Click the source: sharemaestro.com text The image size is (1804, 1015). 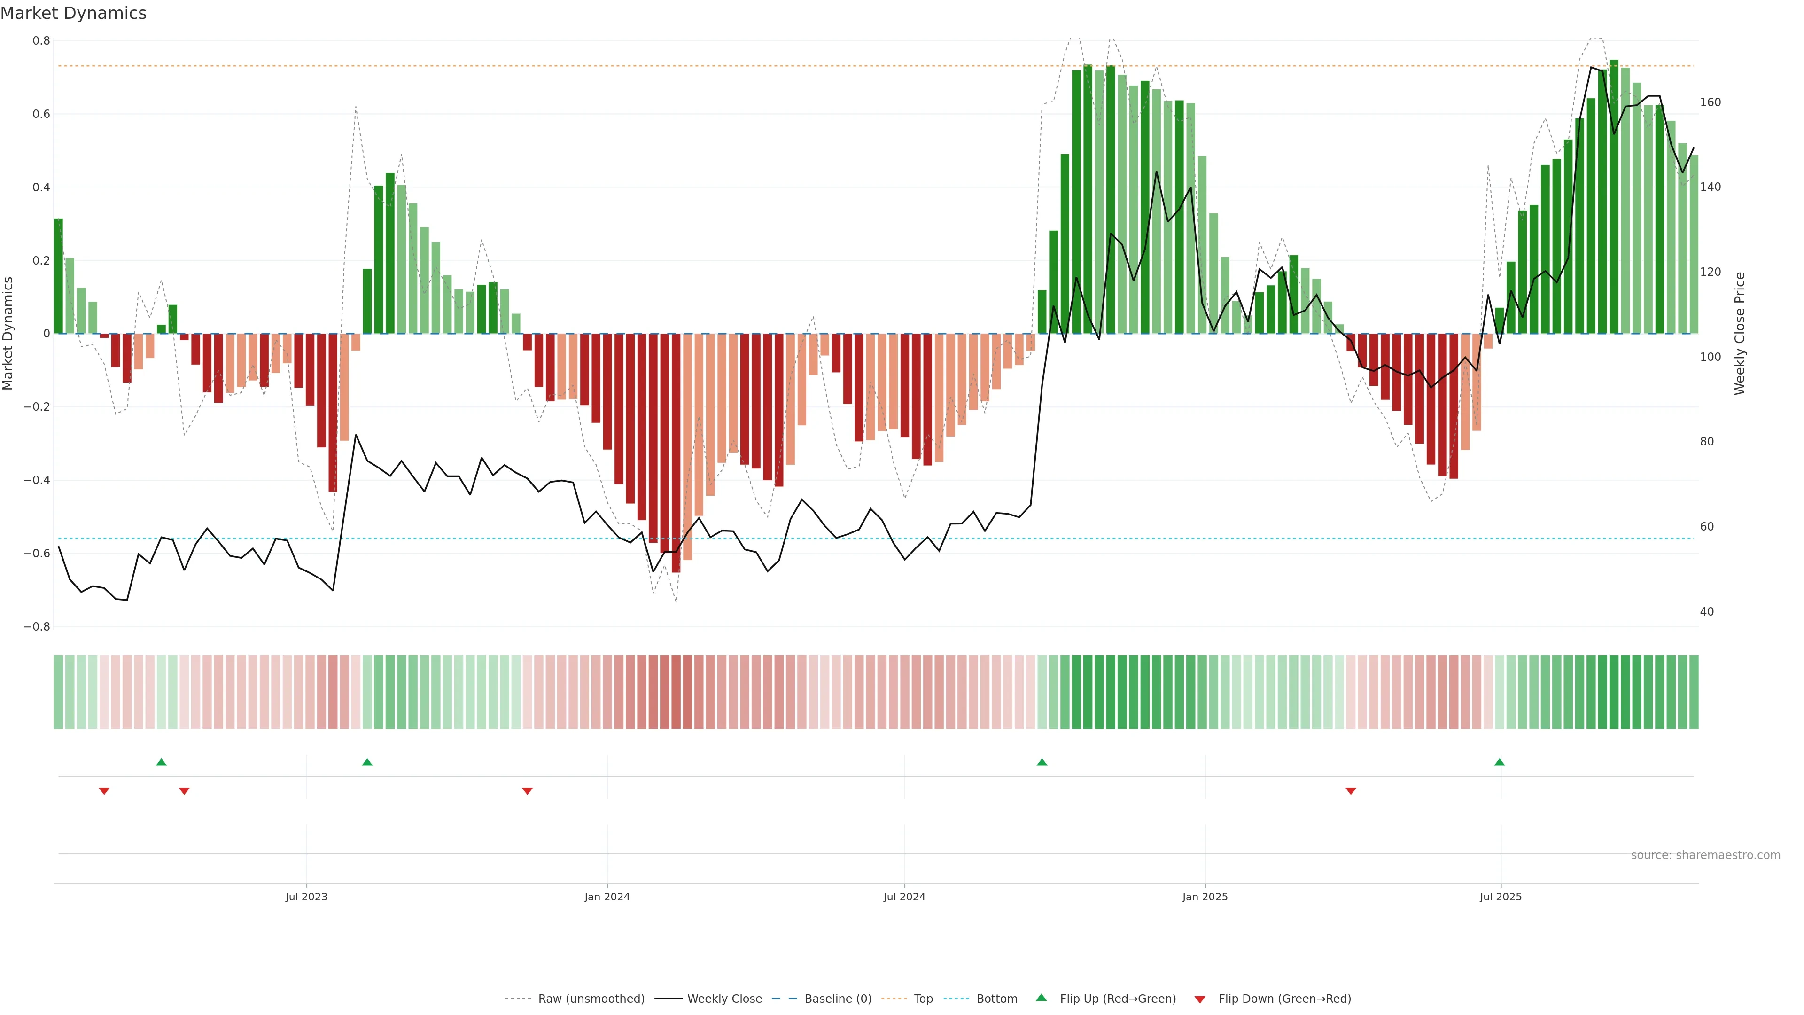pos(1705,855)
